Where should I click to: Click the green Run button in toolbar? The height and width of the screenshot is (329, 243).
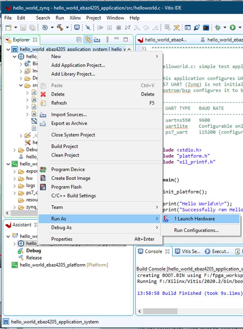pos(232,27)
